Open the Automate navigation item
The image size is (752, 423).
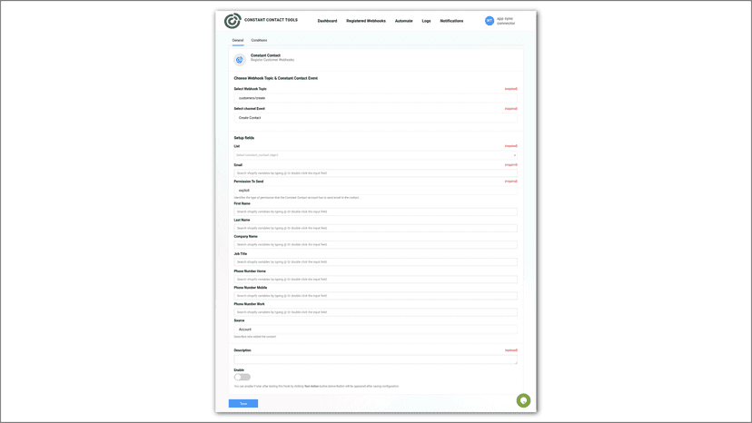pos(404,21)
